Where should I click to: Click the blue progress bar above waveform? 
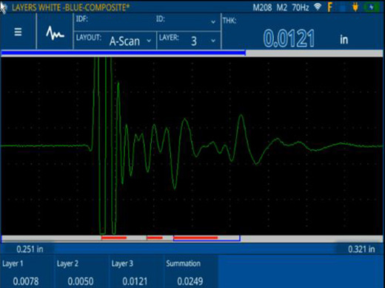point(124,52)
